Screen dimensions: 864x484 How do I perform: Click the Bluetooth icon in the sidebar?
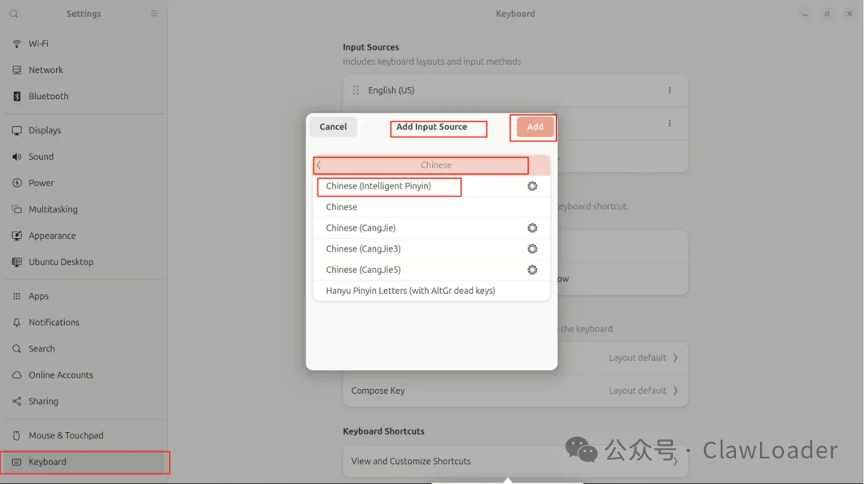coord(17,97)
